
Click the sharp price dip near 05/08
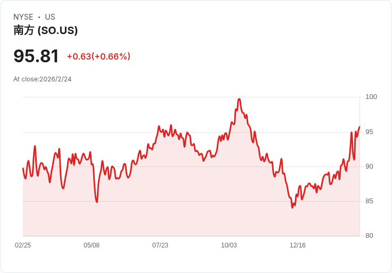pos(97,202)
